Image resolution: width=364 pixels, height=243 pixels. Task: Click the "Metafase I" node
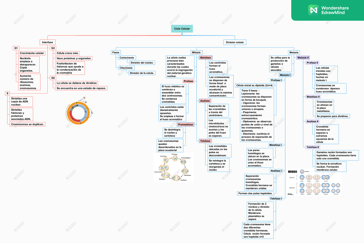(276, 145)
